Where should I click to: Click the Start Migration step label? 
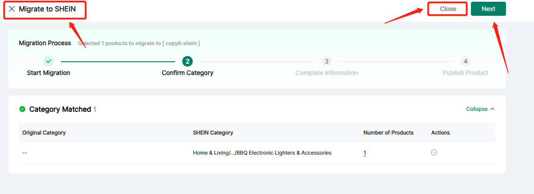point(49,73)
